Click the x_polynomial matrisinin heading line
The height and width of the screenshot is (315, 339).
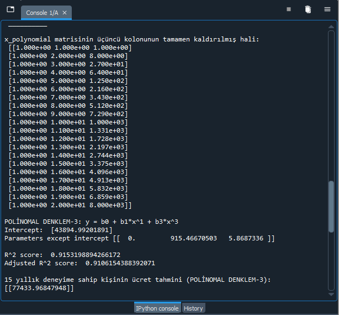131,39
